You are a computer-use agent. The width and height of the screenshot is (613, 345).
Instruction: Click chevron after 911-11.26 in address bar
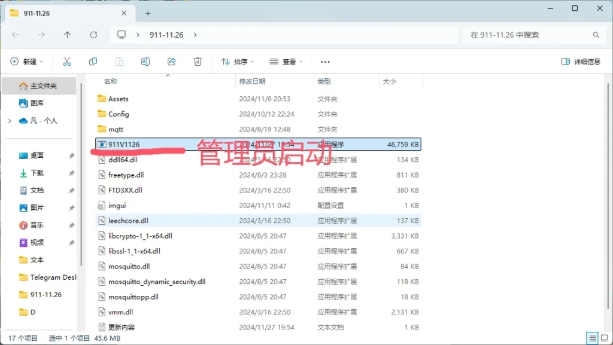click(x=195, y=35)
